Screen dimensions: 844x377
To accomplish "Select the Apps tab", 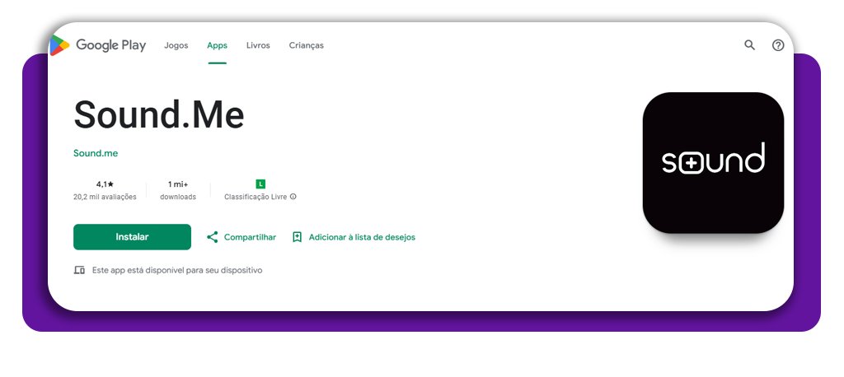I will tap(217, 45).
